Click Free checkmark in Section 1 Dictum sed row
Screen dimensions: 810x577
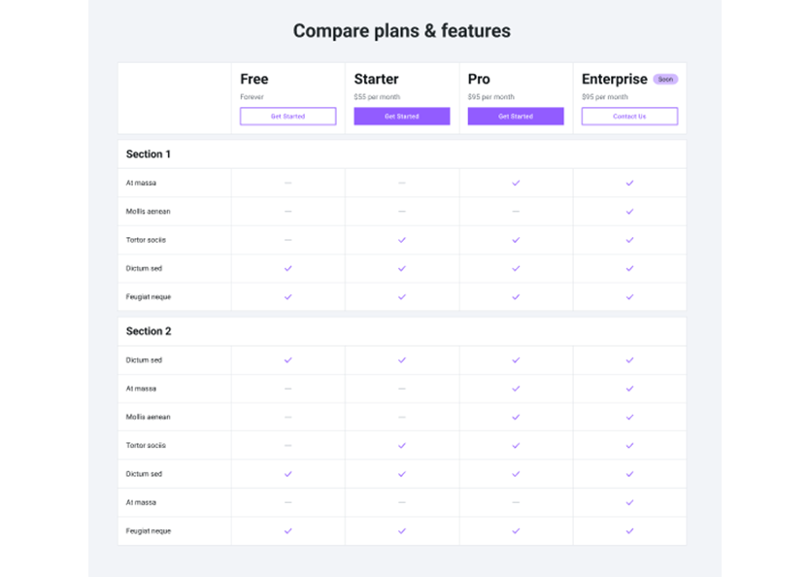tap(287, 268)
